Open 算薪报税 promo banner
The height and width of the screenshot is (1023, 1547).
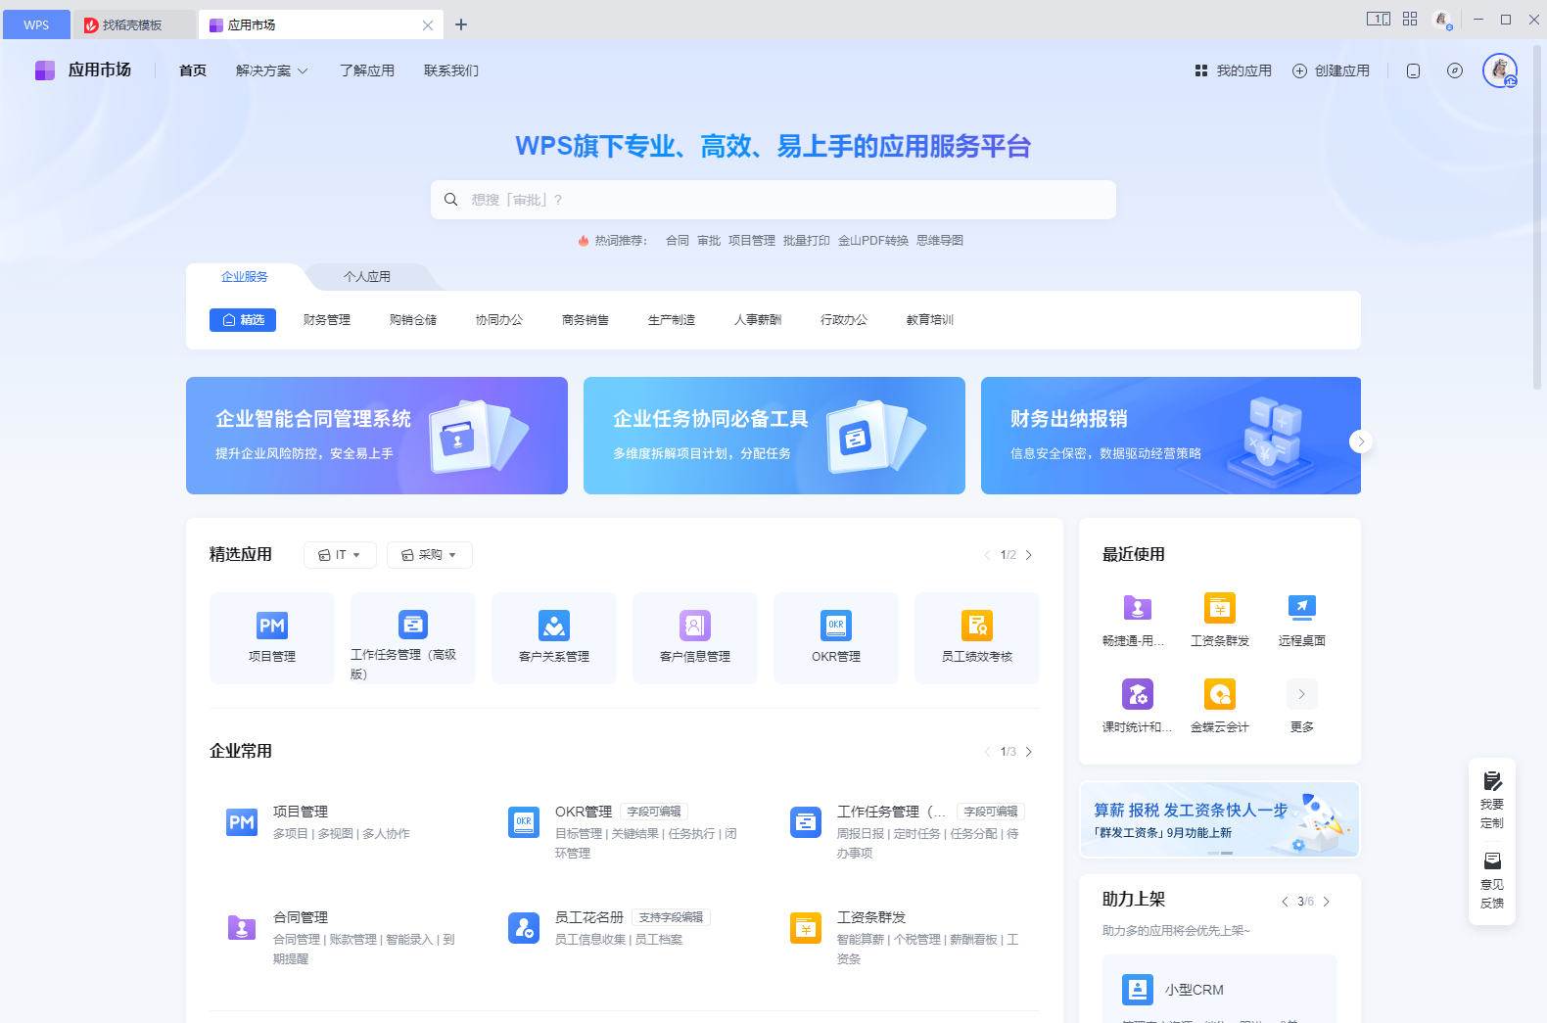coord(1220,819)
